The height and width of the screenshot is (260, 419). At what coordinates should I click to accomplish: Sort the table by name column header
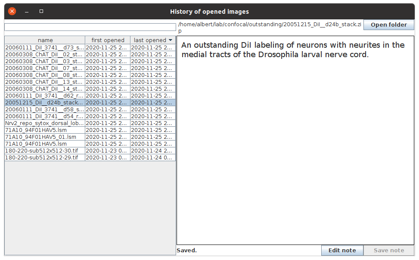click(x=45, y=40)
